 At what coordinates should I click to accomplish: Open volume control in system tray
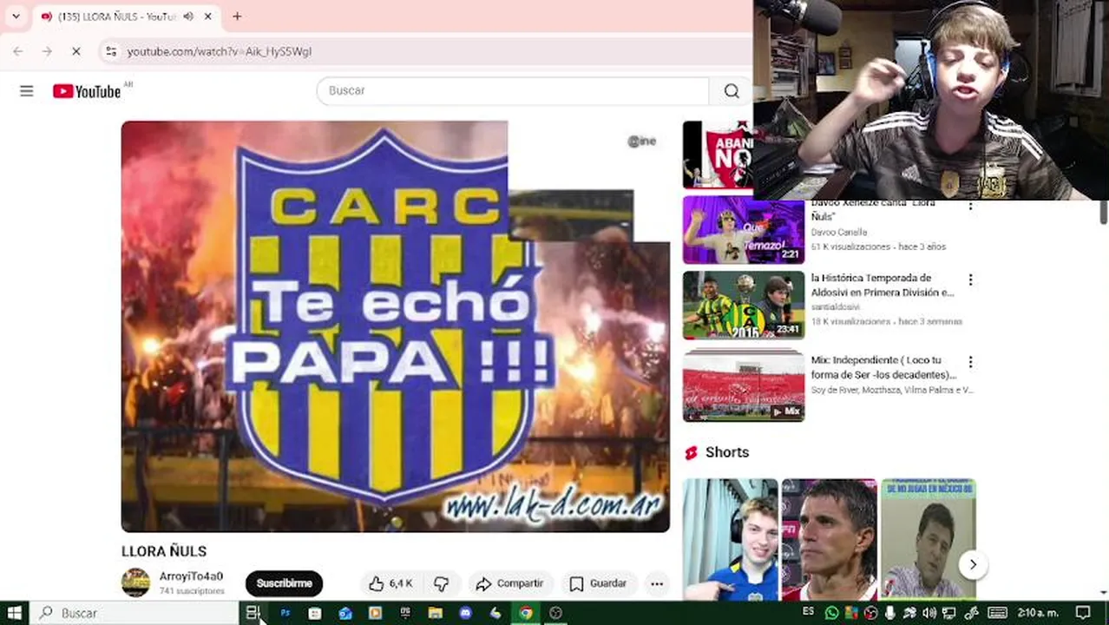(929, 613)
